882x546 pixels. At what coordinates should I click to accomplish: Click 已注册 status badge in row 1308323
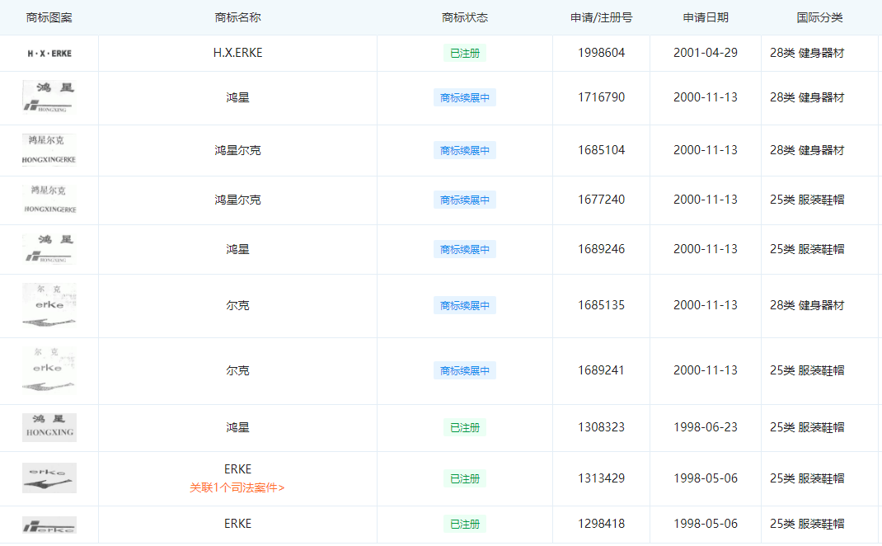465,427
